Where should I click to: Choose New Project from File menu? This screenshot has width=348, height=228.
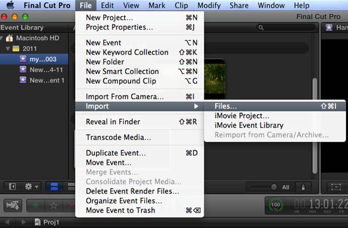pyautogui.click(x=140, y=17)
